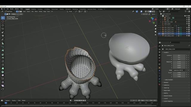
Task: Switch to the Geometry Nodes workspace tab
Action: tap(92, 9)
